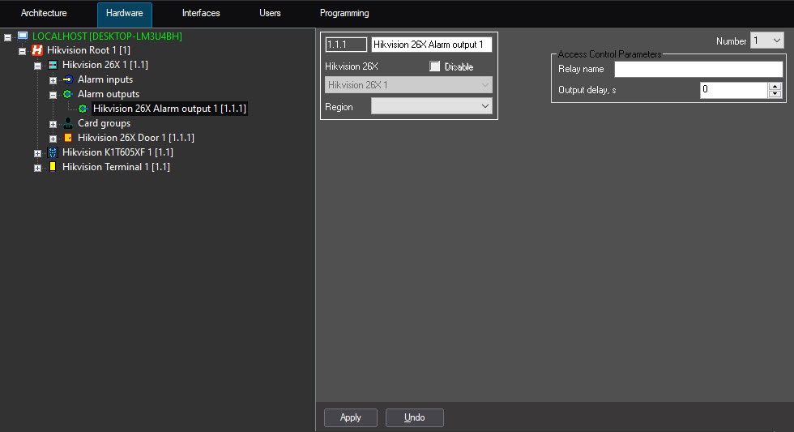
Task: Select the Alarm inputs tree item
Action: click(x=105, y=79)
